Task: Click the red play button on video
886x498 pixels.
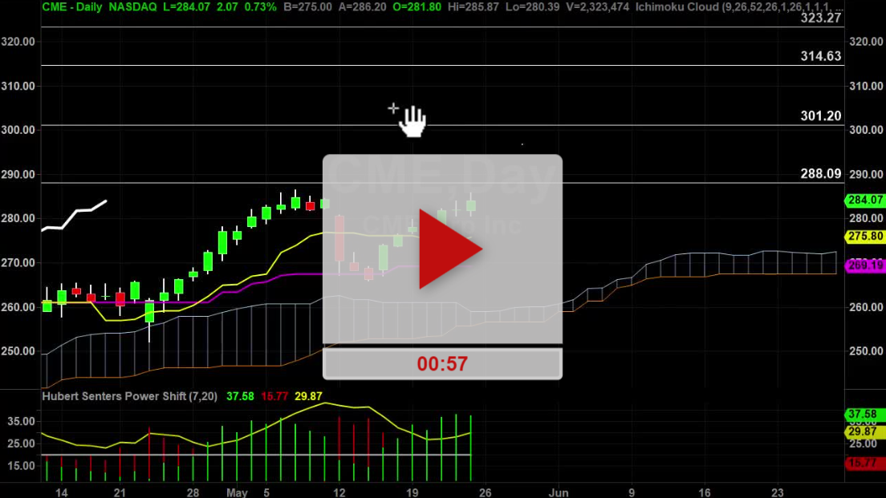Action: click(x=449, y=251)
